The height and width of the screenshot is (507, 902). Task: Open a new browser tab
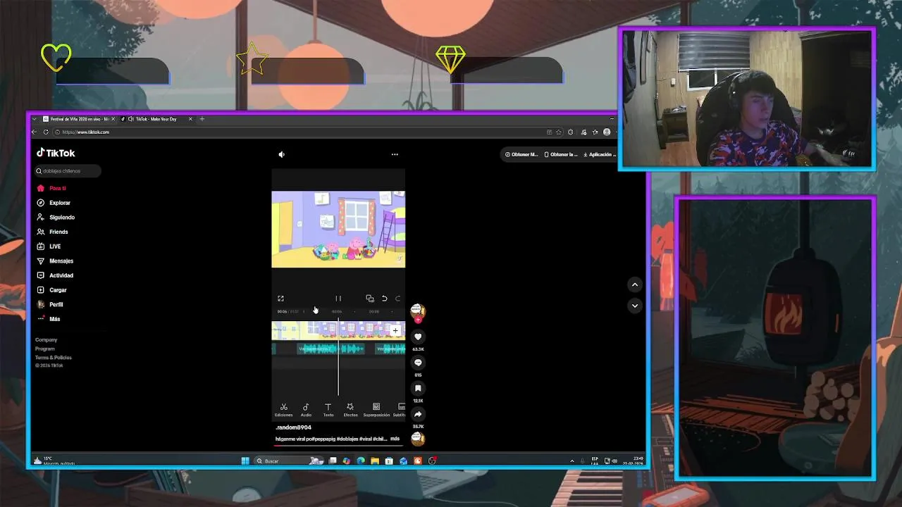(202, 119)
